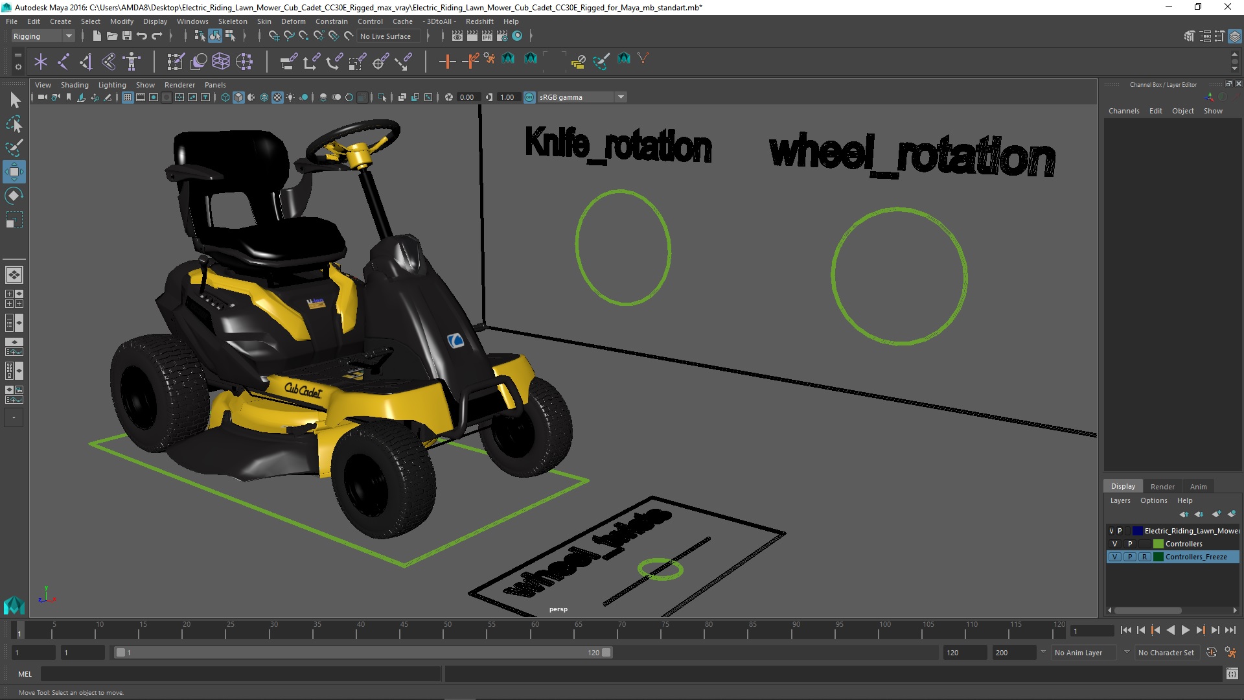1244x700 pixels.
Task: Expand the toolbox layout arrow at bottom
Action: (14, 418)
